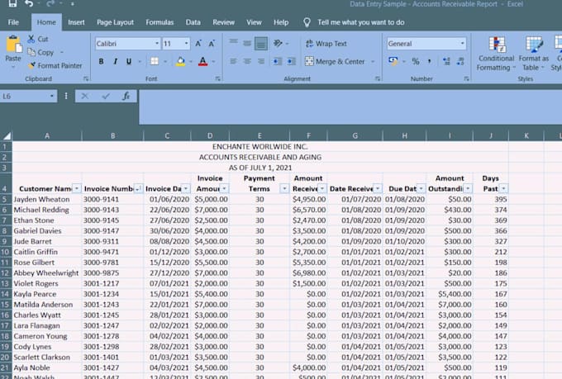Toggle Underline formatting
The height and width of the screenshot is (379, 562).
tap(129, 62)
